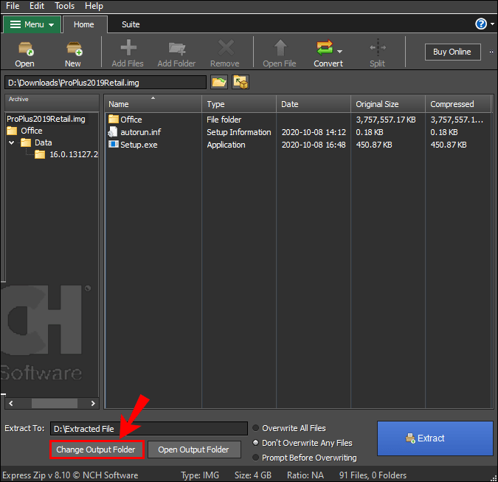Open the Help menu
Viewport: 498px width, 482px height.
pos(94,6)
